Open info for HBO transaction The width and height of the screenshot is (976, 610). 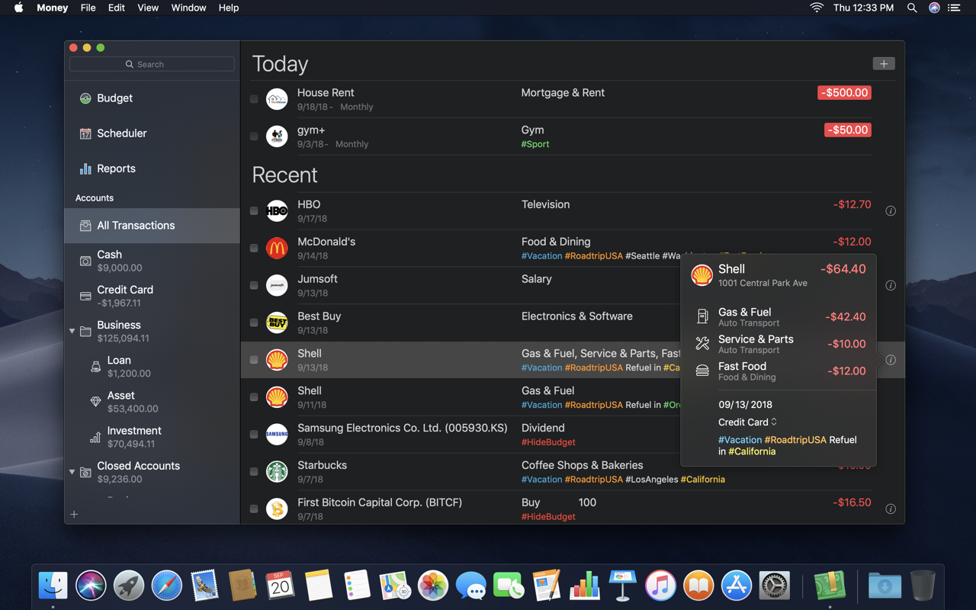point(891,211)
